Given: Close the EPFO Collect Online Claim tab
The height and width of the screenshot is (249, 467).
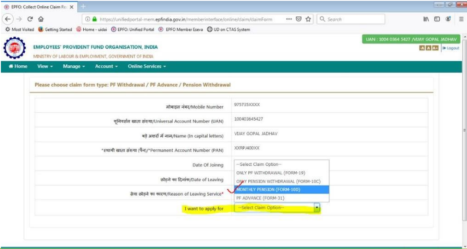Looking at the screenshot, I should [x=71, y=7].
